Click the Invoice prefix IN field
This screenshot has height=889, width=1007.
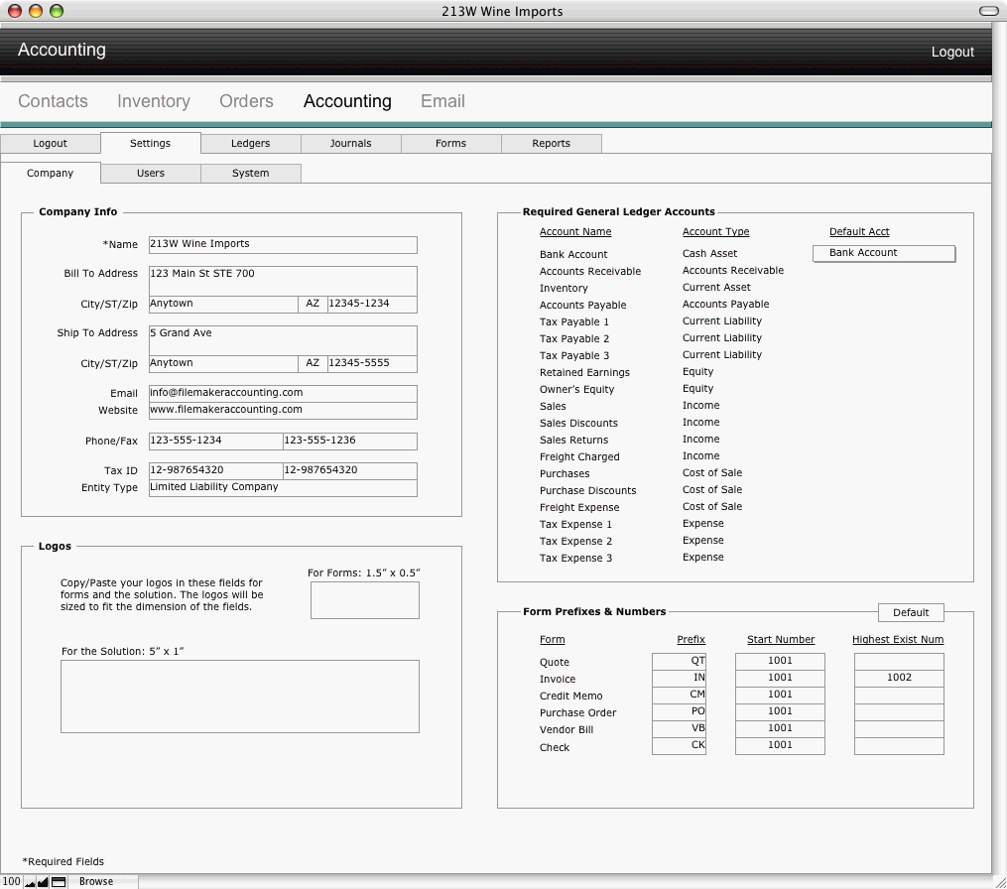(x=679, y=678)
